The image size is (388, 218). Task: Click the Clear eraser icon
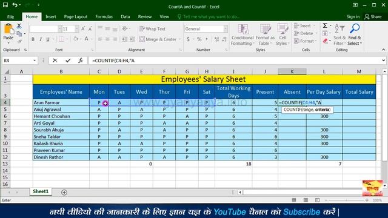[326, 41]
